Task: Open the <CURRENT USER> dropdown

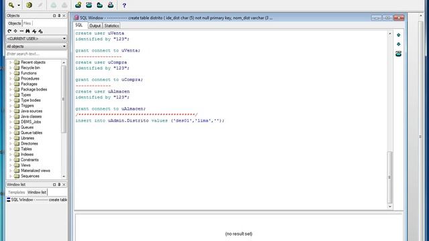Action: tap(36, 39)
